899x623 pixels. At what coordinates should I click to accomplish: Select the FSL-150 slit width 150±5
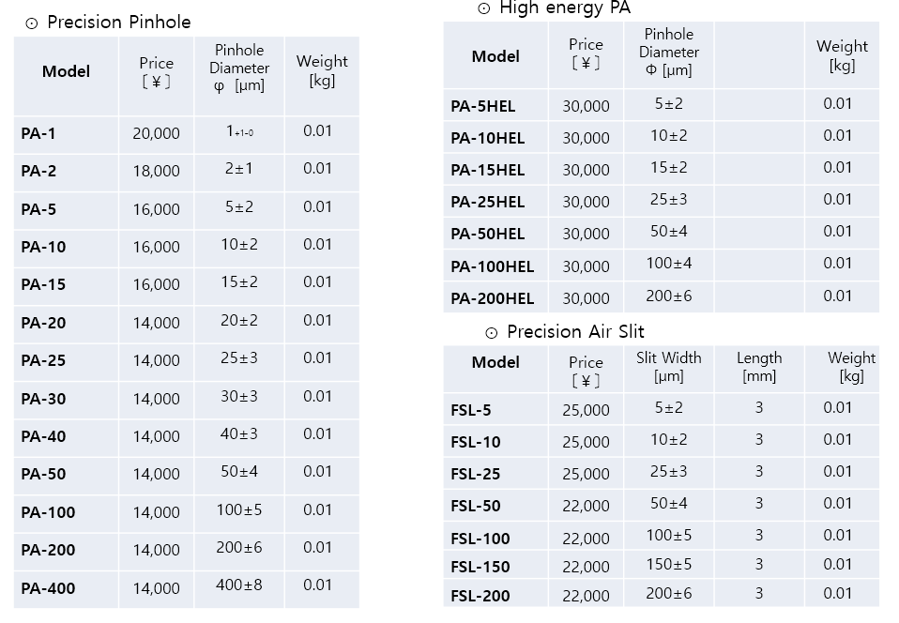[668, 565]
